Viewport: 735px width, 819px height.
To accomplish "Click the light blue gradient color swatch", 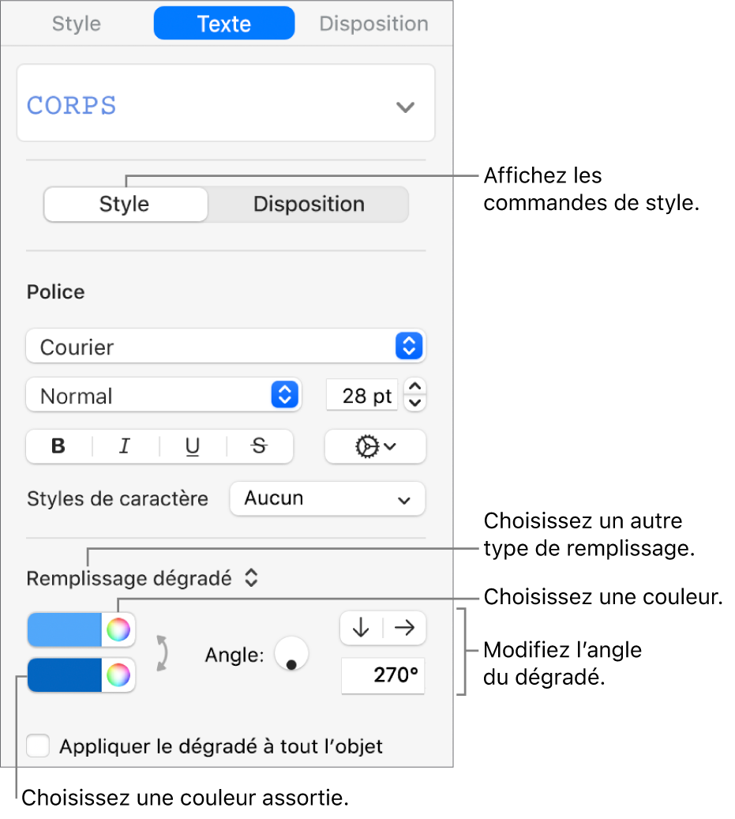I will (x=66, y=629).
